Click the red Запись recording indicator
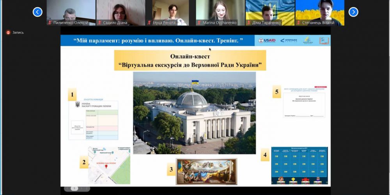The height and width of the screenshot is (195, 390). click(8, 32)
